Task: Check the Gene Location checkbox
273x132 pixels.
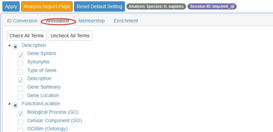Action: tap(20, 97)
